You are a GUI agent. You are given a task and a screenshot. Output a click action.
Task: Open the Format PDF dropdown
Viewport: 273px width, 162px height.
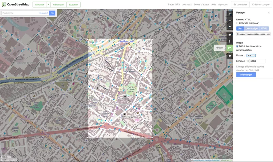pos(251,55)
